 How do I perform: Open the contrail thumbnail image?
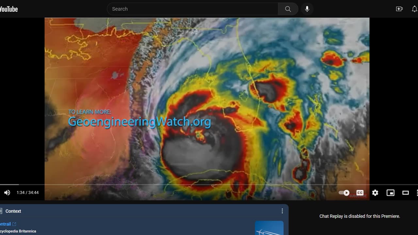pyautogui.click(x=269, y=228)
